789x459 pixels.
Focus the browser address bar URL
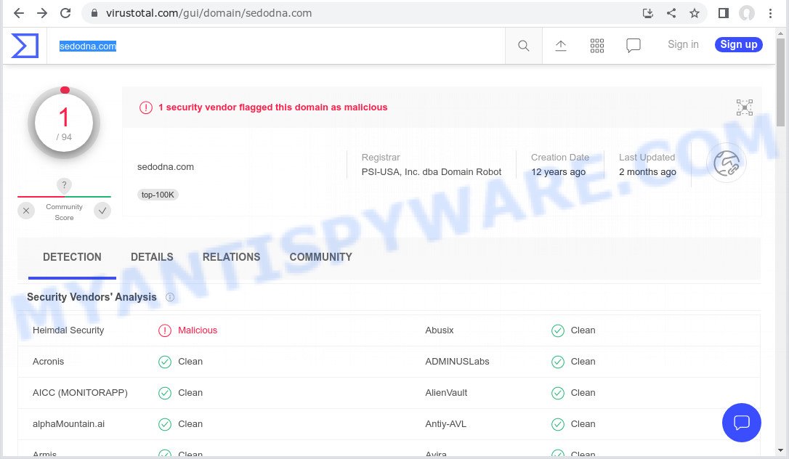(209, 13)
